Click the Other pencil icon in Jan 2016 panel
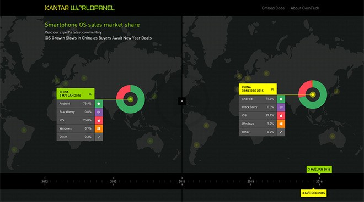The width and height of the screenshot is (364, 202). 99,137
